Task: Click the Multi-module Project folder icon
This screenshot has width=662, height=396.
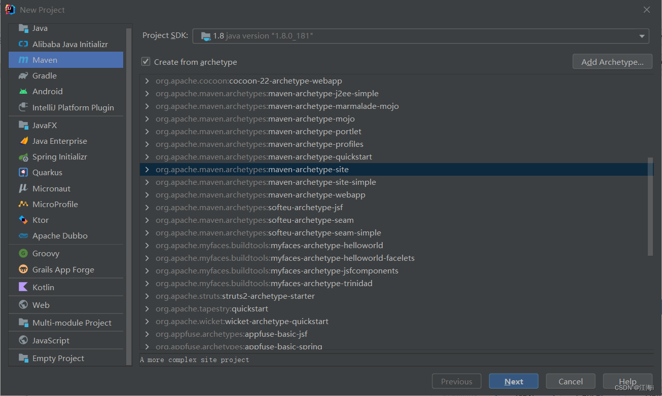Action: tap(23, 323)
